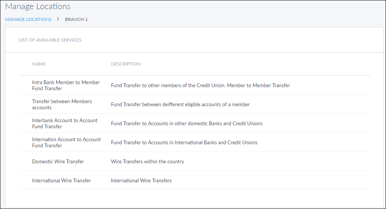Click empty area below International Wire Transfer row
The height and width of the screenshot is (209, 386).
194,198
